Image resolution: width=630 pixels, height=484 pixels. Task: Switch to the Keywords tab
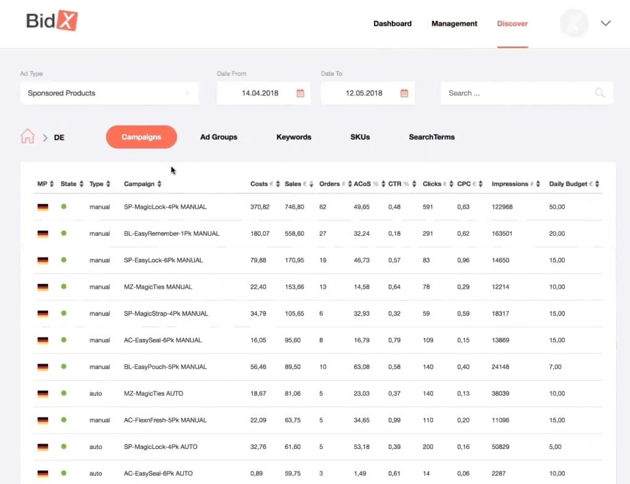click(293, 137)
